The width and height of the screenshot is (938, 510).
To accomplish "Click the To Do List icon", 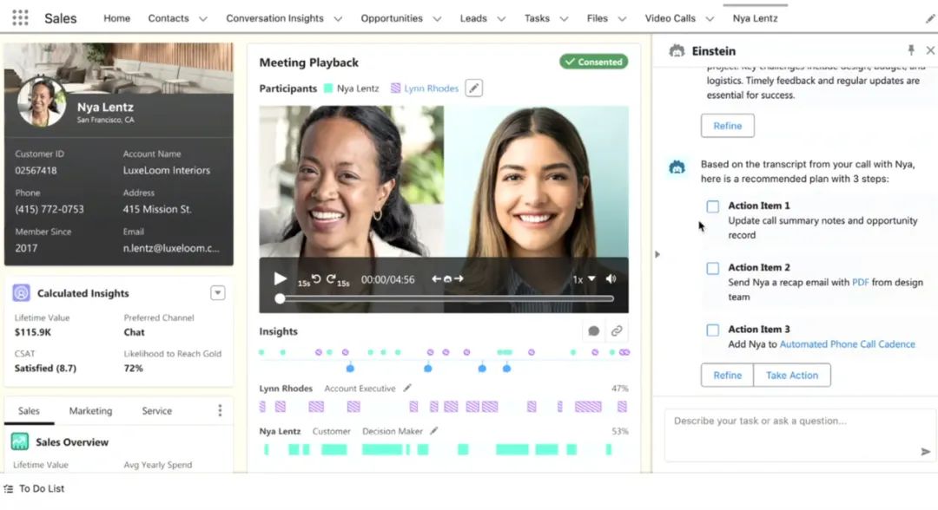I will pyautogui.click(x=9, y=488).
